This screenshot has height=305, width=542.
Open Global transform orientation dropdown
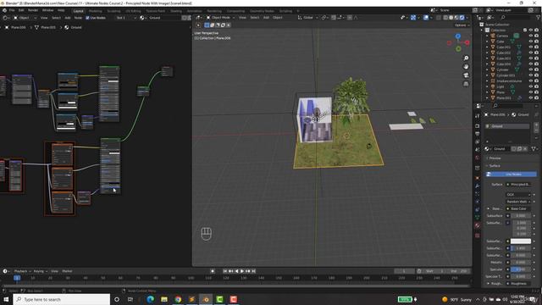coord(307,17)
